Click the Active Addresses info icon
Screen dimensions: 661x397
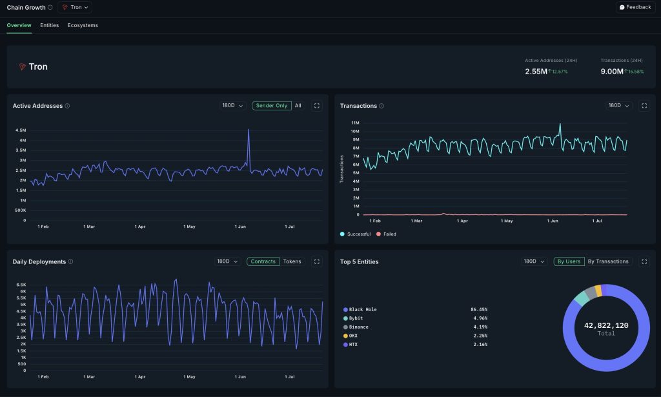point(67,106)
